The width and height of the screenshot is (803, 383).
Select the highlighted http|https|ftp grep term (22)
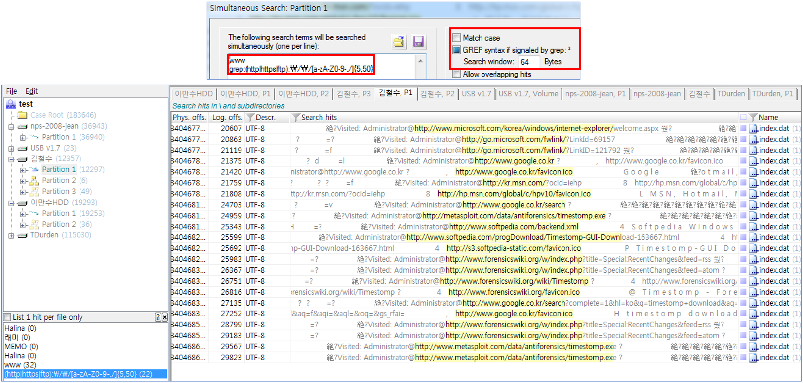click(85, 374)
